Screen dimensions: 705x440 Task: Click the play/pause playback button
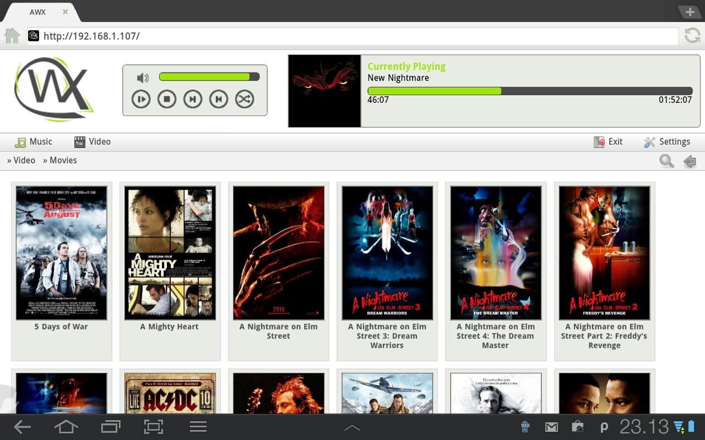pyautogui.click(x=141, y=99)
